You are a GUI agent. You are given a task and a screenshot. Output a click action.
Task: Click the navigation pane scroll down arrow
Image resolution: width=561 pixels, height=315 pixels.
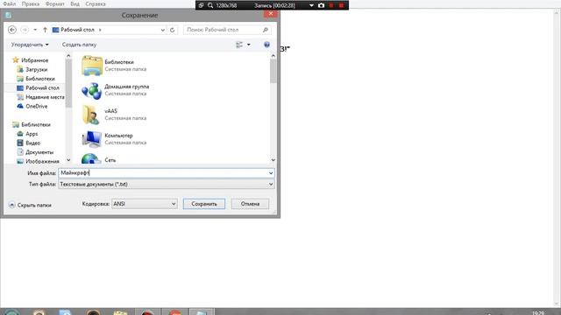pyautogui.click(x=68, y=160)
